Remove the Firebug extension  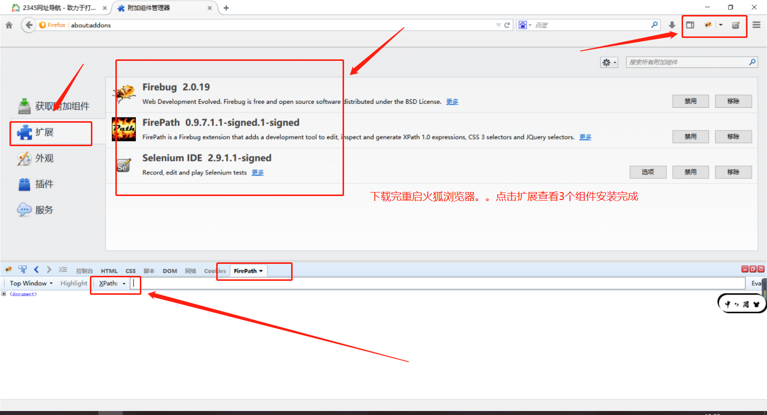click(x=733, y=101)
